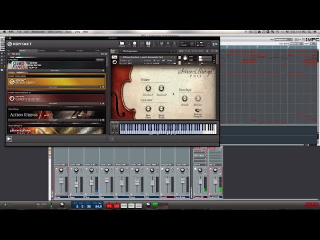
Task: Open settings gear of Elements Selection library
Action: (103, 103)
